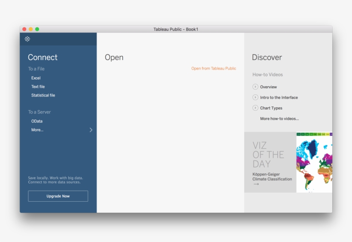Maximize the window with the green button
This screenshot has width=352, height=242.
(x=37, y=29)
